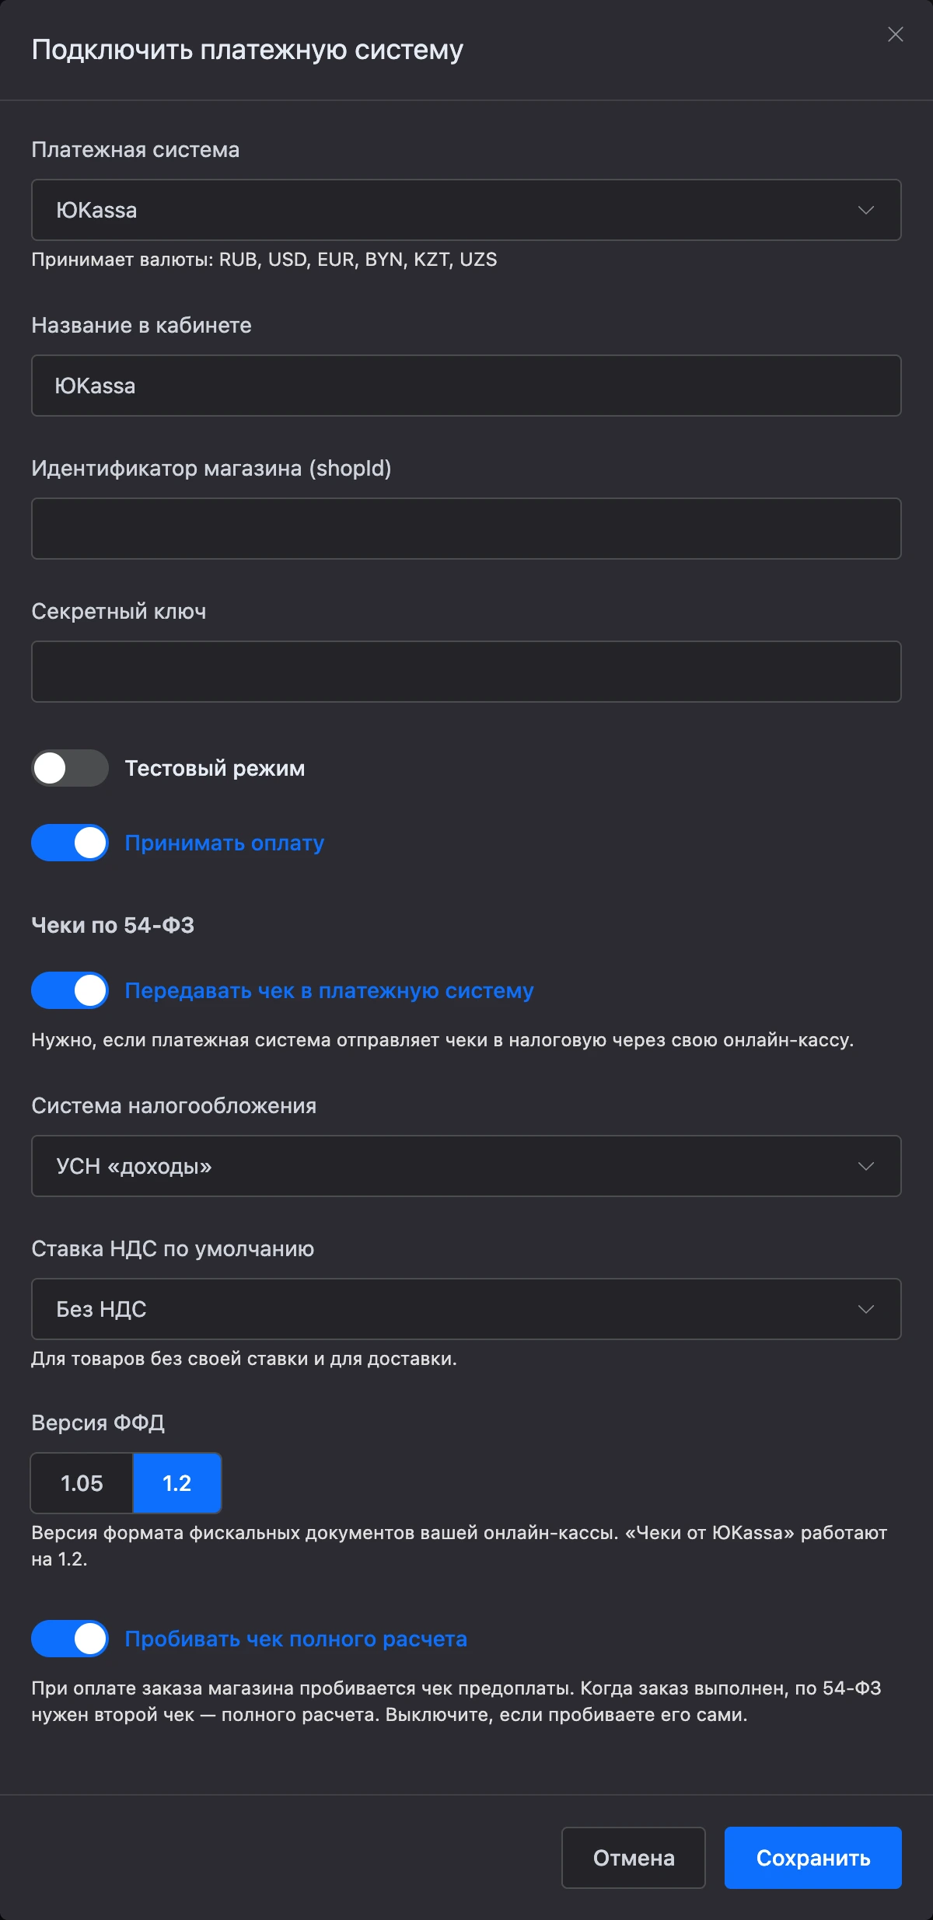Open the Платежная система dropdown
The image size is (933, 1920).
(466, 210)
